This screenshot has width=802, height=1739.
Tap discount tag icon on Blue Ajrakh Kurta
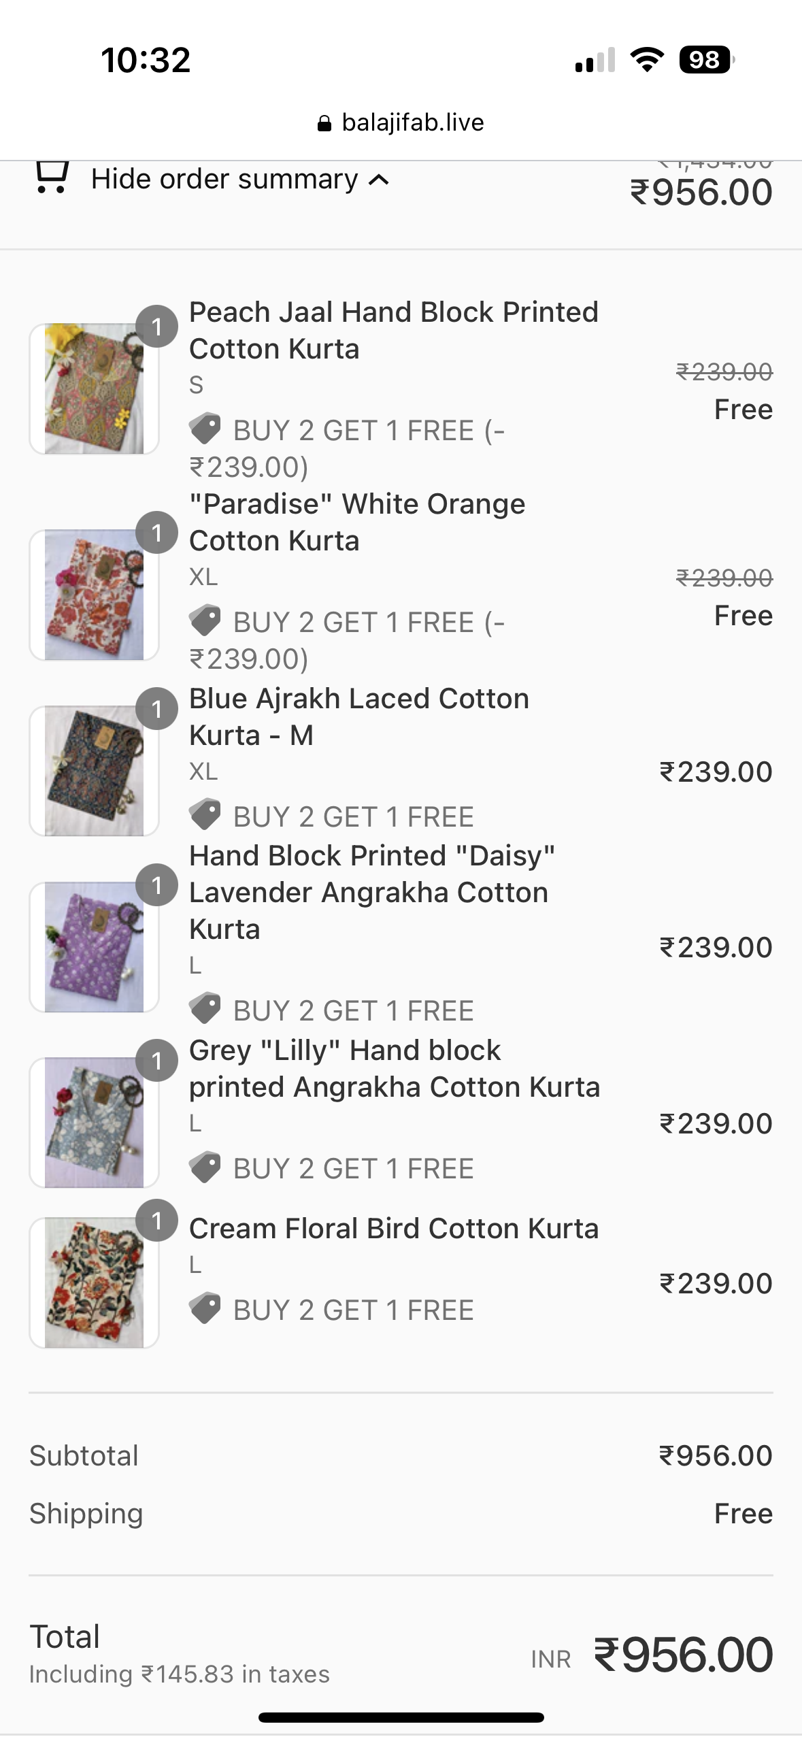(x=205, y=815)
